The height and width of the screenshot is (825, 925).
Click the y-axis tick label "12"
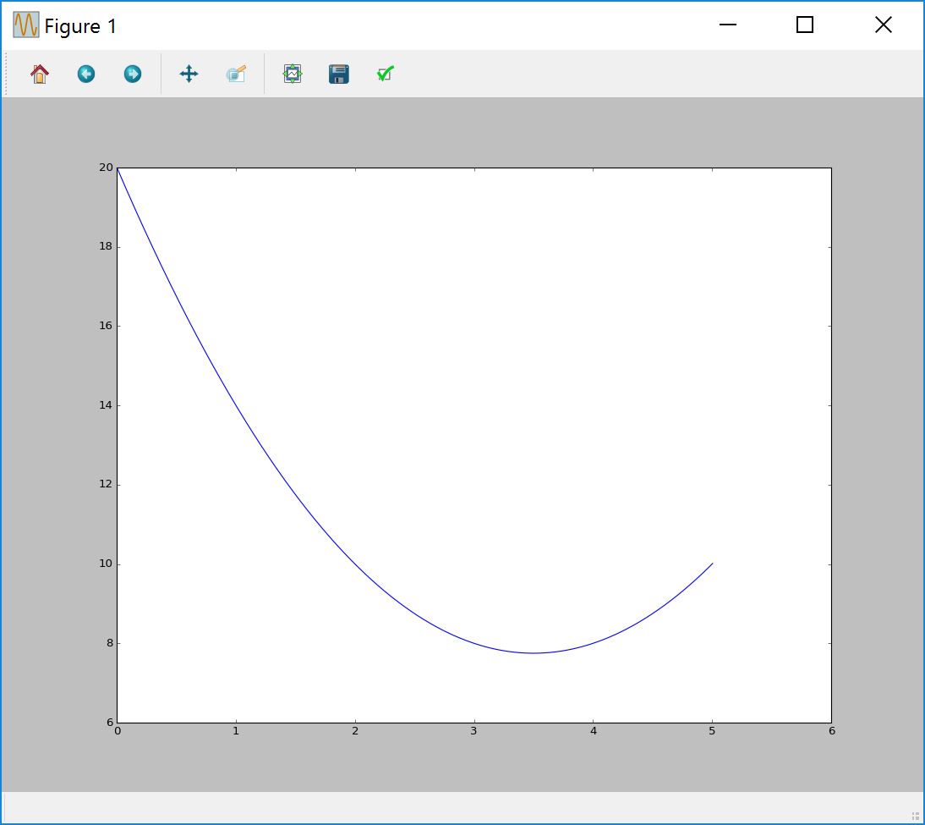107,485
